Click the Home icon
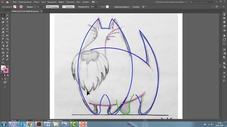 click(7, 2)
